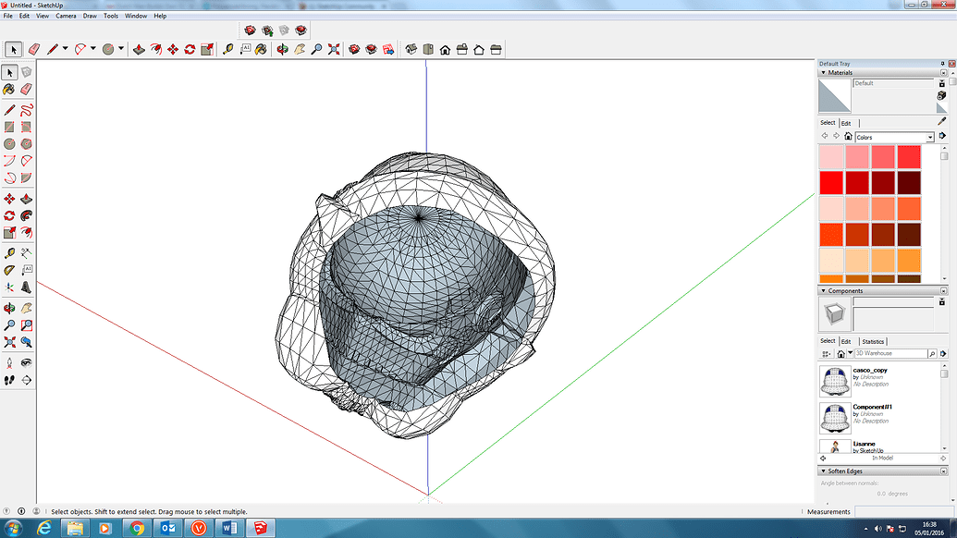Select the Move tool in top toolbar
This screenshot has height=538, width=957.
point(172,49)
